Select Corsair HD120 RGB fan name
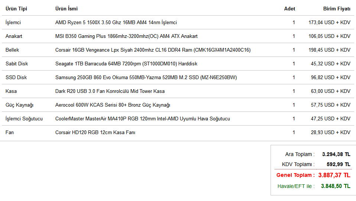 [x=95, y=132]
